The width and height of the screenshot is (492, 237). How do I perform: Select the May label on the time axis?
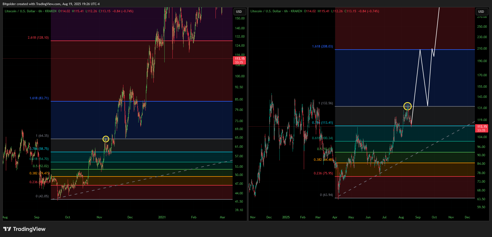[351, 217]
